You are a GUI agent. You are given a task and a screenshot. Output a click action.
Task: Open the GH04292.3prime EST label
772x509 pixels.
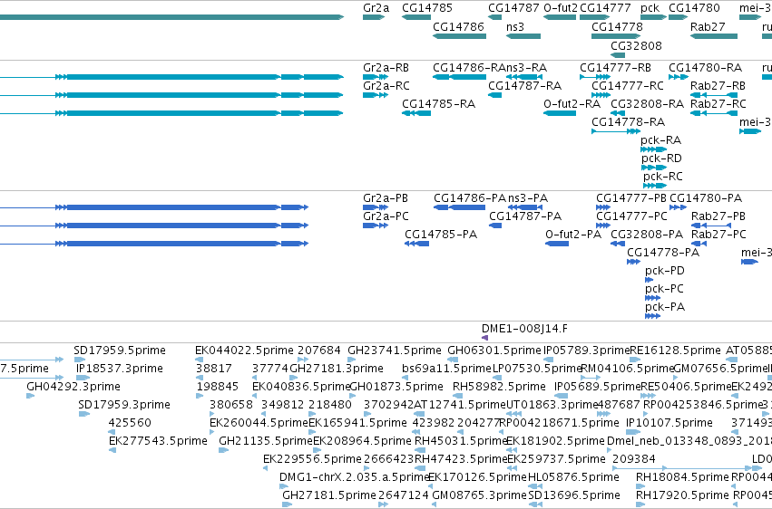click(73, 387)
